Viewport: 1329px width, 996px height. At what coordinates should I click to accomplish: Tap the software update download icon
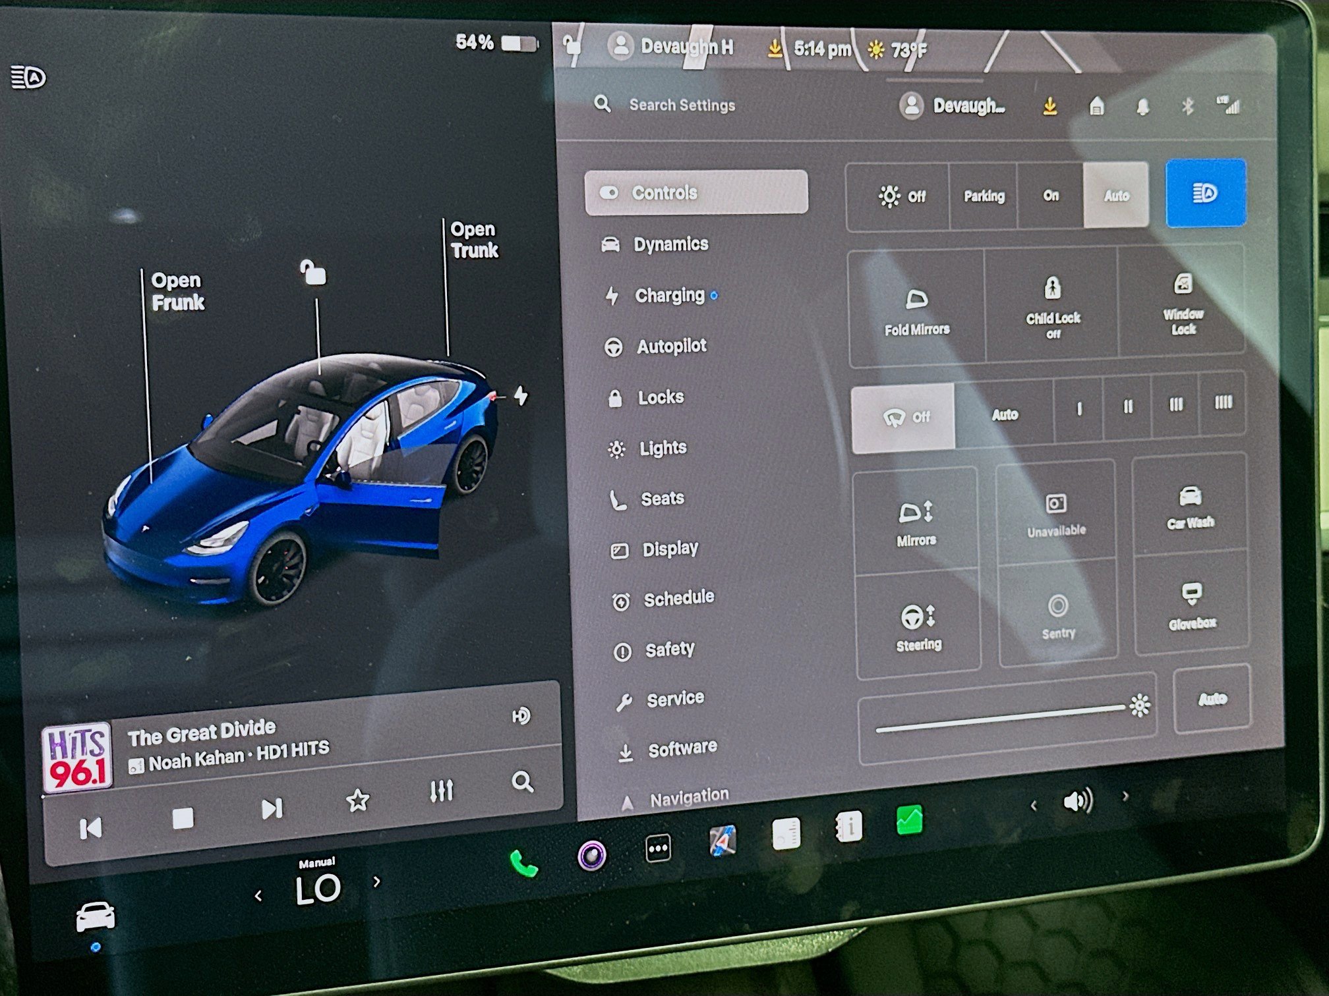coord(1051,105)
